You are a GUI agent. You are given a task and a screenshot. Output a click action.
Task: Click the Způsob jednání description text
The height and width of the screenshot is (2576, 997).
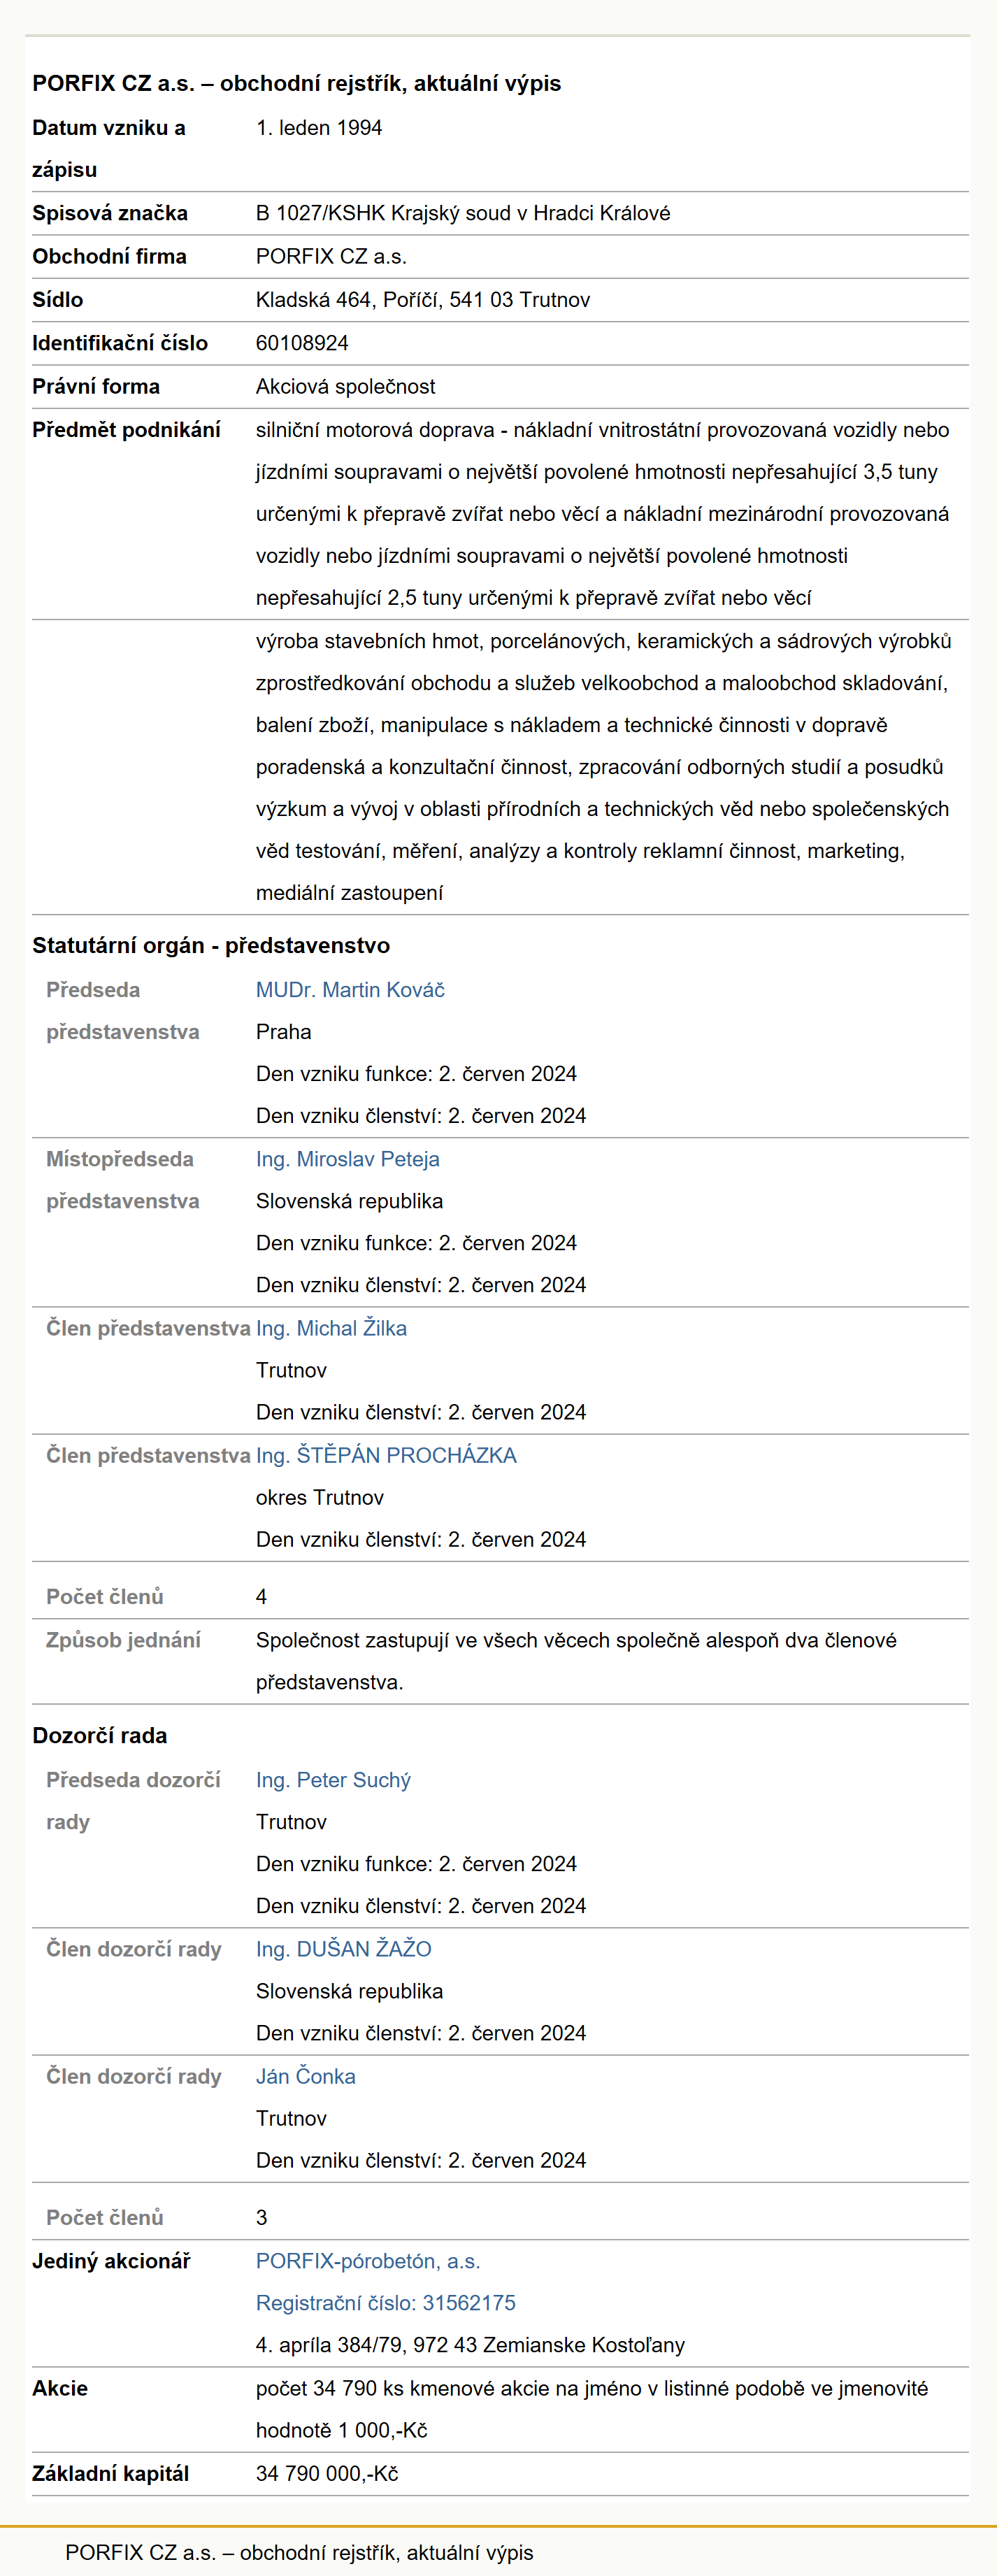(x=576, y=1661)
